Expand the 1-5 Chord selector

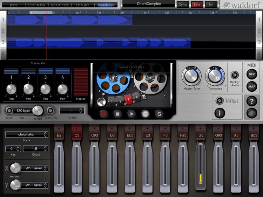(x=35, y=149)
